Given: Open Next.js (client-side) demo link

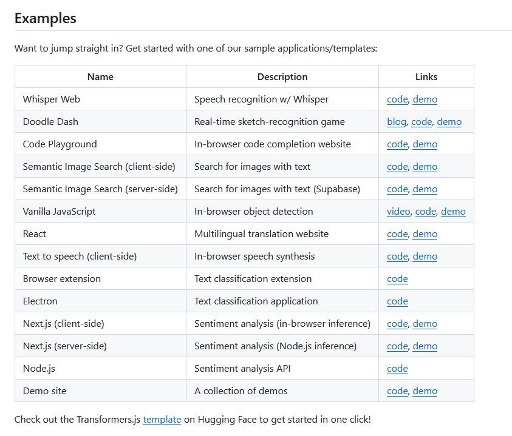Looking at the screenshot, I should coord(425,324).
